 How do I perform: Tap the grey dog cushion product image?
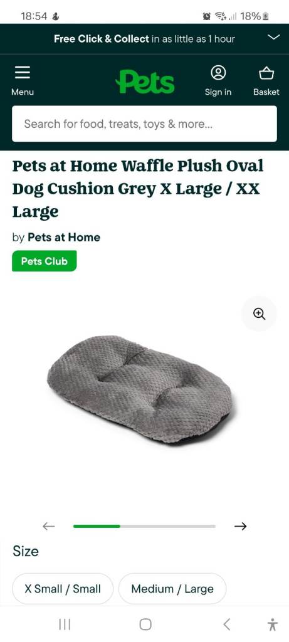[140, 389]
